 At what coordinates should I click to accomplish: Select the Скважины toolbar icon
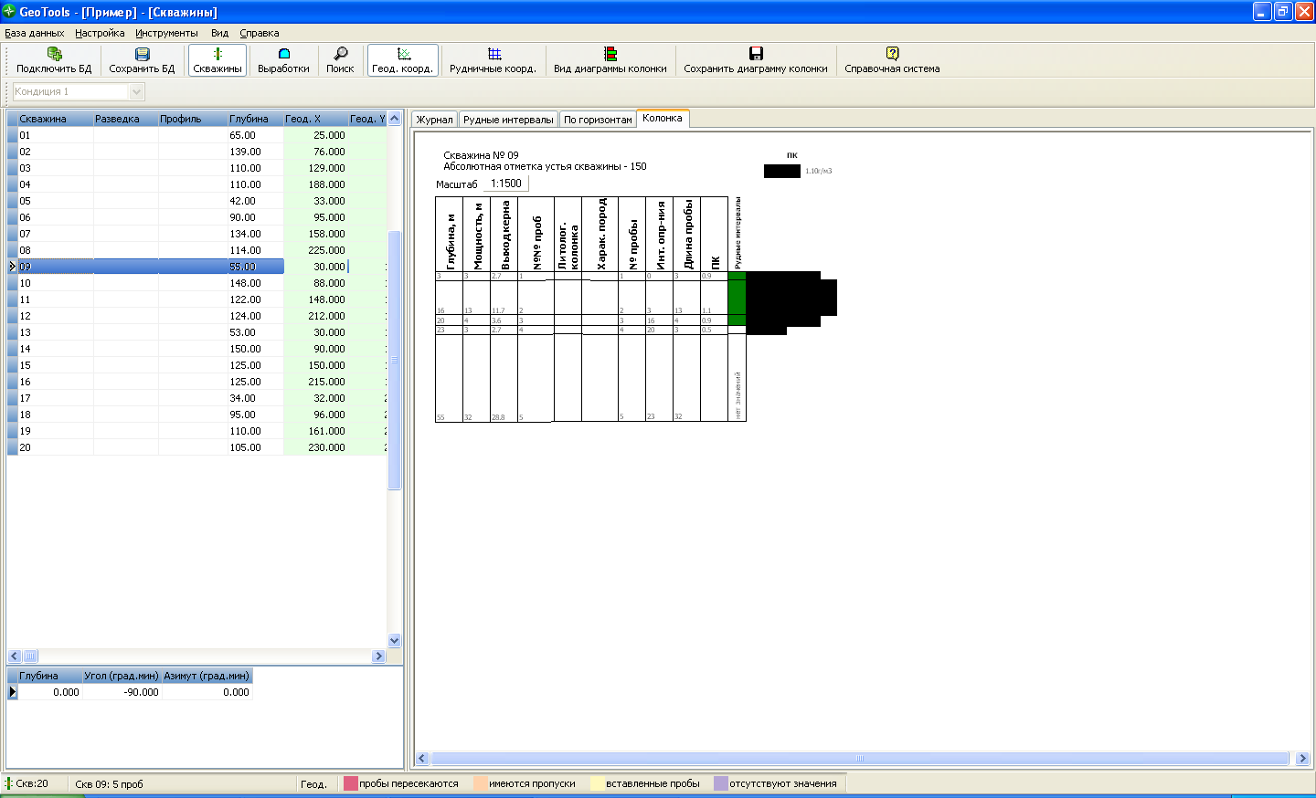pos(218,54)
